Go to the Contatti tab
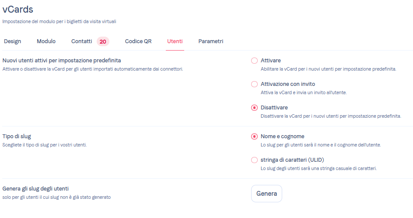This screenshot has width=413, height=218. 81,41
